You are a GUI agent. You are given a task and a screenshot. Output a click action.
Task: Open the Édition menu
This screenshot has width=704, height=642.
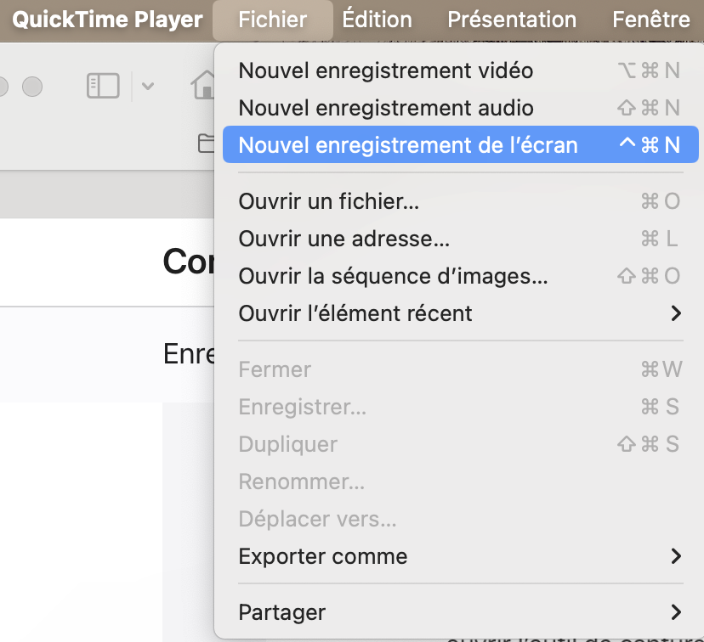[x=377, y=20]
